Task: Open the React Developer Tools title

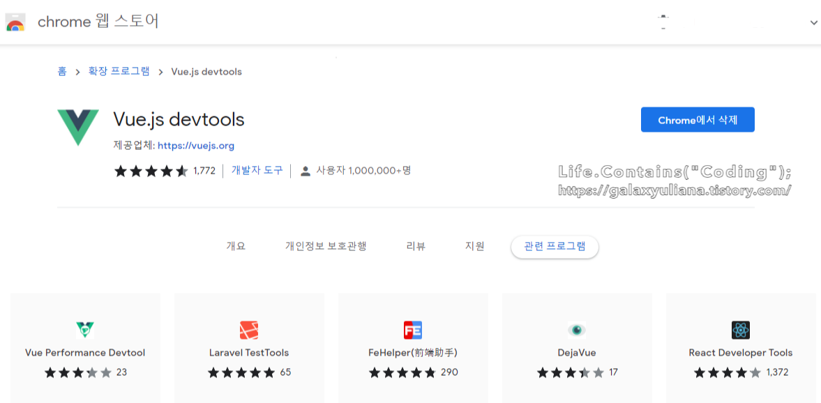Action: click(x=741, y=353)
